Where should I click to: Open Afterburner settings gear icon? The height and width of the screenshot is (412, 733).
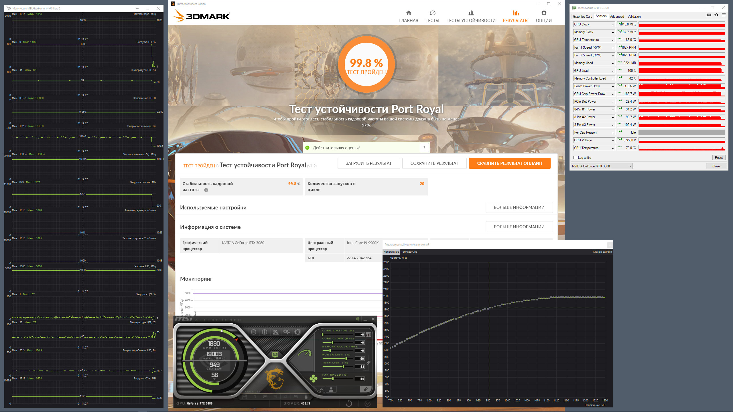tap(297, 332)
